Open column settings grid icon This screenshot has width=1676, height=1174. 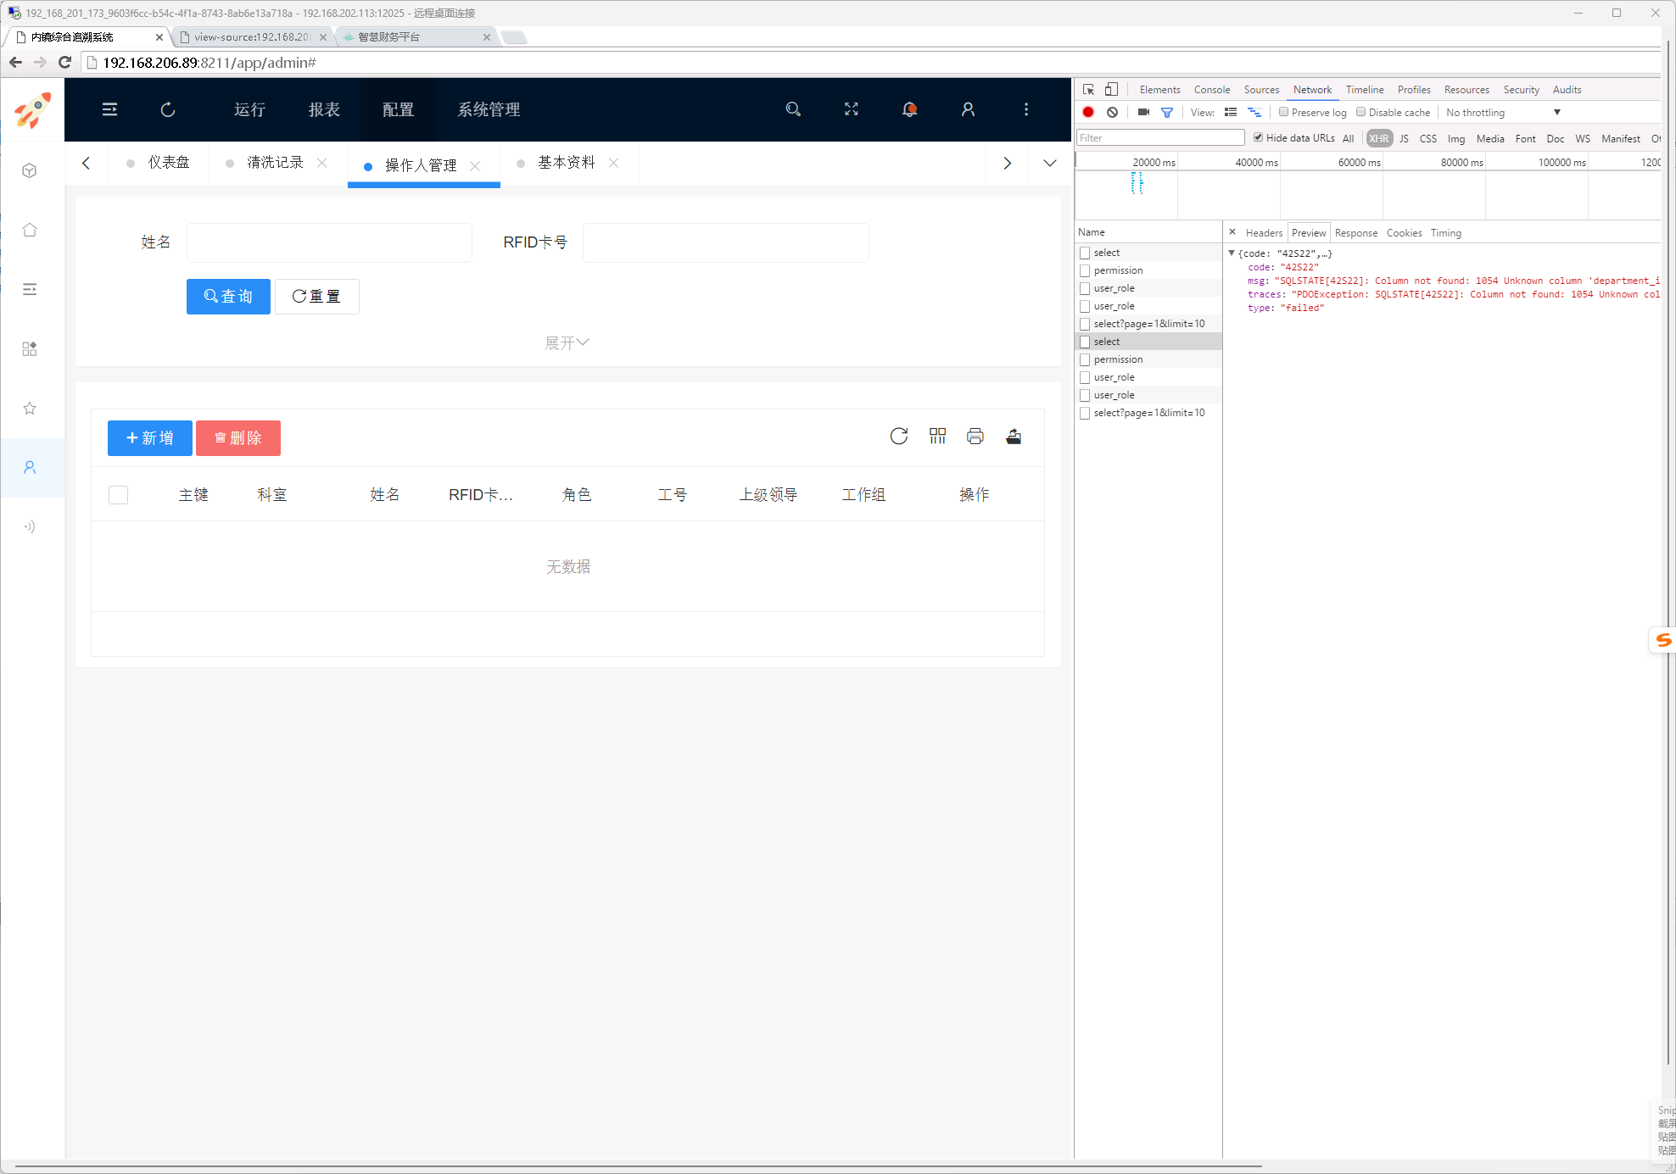tap(937, 437)
